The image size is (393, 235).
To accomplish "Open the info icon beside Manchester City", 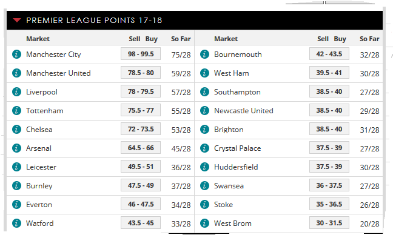I will tap(16, 55).
